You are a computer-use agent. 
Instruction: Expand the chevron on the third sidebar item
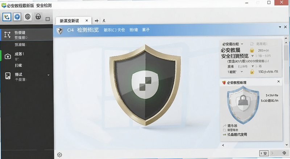point(49,75)
